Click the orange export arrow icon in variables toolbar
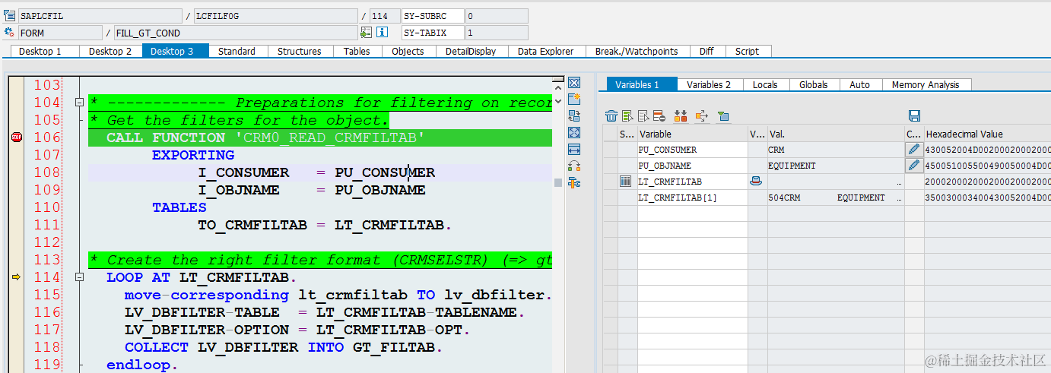Image resolution: width=1051 pixels, height=373 pixels. [x=702, y=116]
